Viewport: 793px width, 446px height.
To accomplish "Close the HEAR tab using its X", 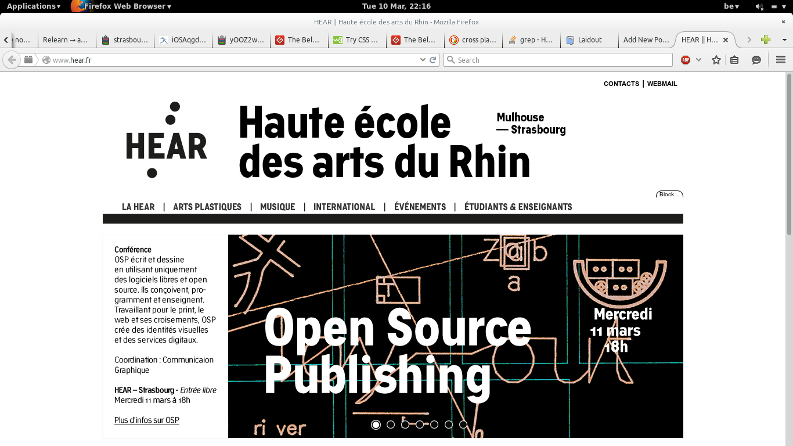I will [726, 40].
